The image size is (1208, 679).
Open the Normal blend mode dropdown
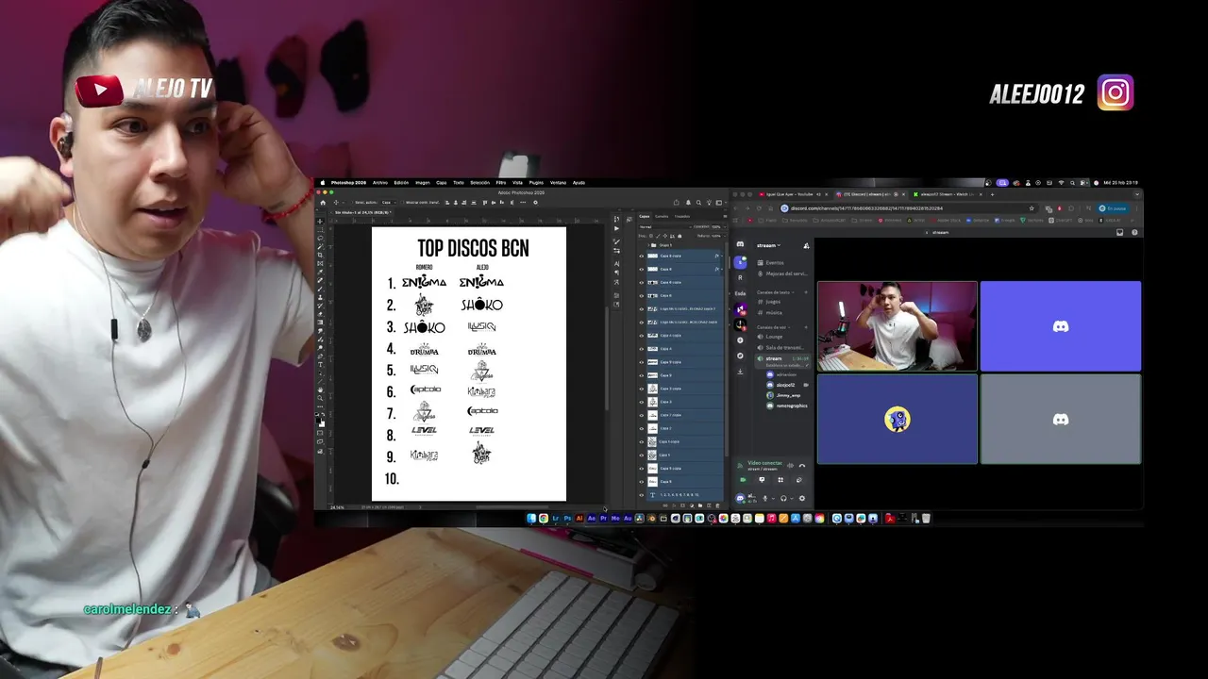(665, 226)
